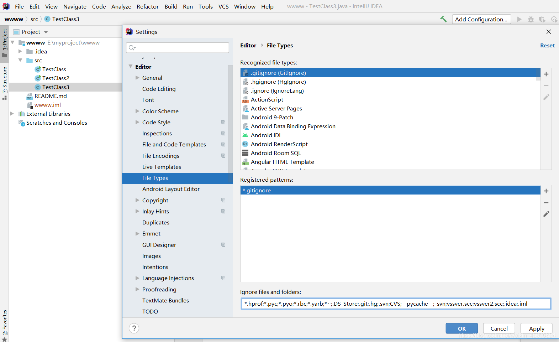Image resolution: width=559 pixels, height=342 pixels.
Task: Open the File menu
Action: 19,6
